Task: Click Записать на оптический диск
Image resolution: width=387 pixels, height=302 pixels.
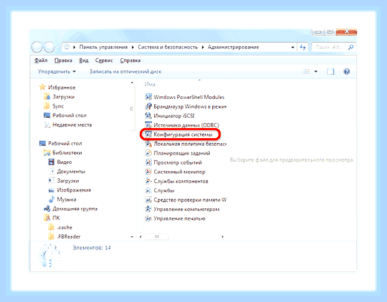Action: pos(125,72)
